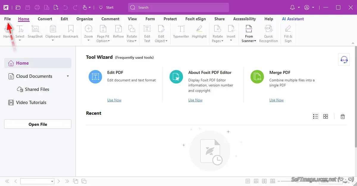Screen dimensions: 357x186
Task: Expand the Cloud Documents arrow
Action: point(68,76)
